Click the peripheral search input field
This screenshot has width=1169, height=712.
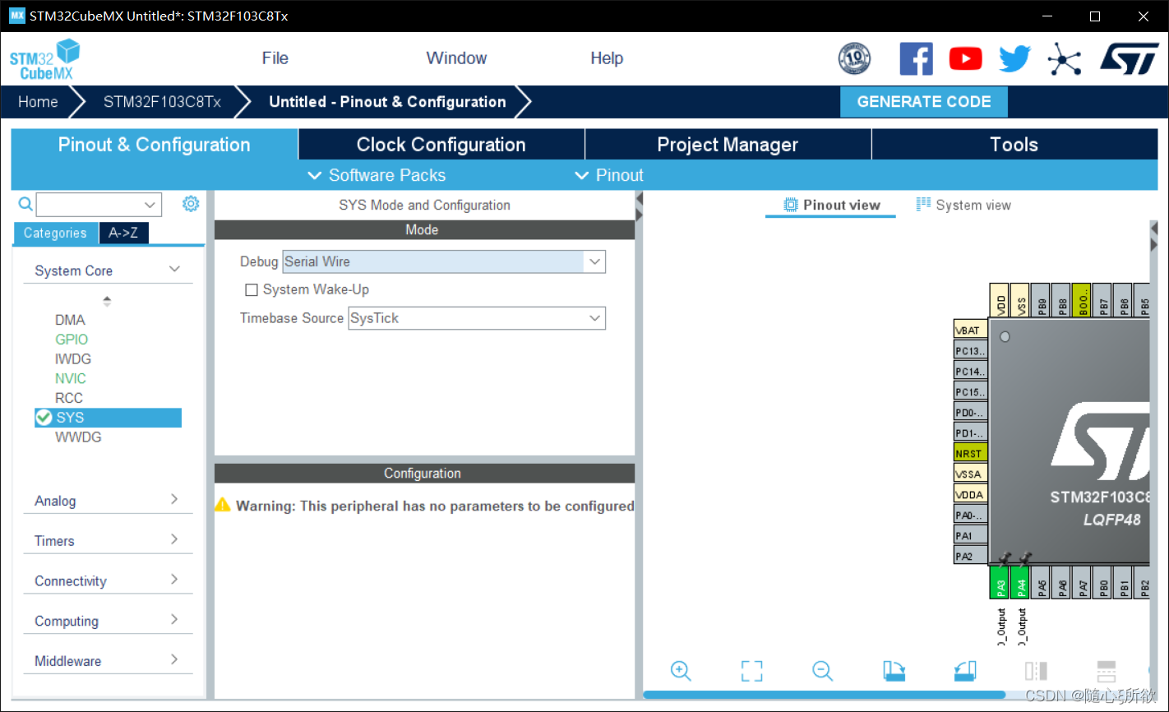click(89, 205)
